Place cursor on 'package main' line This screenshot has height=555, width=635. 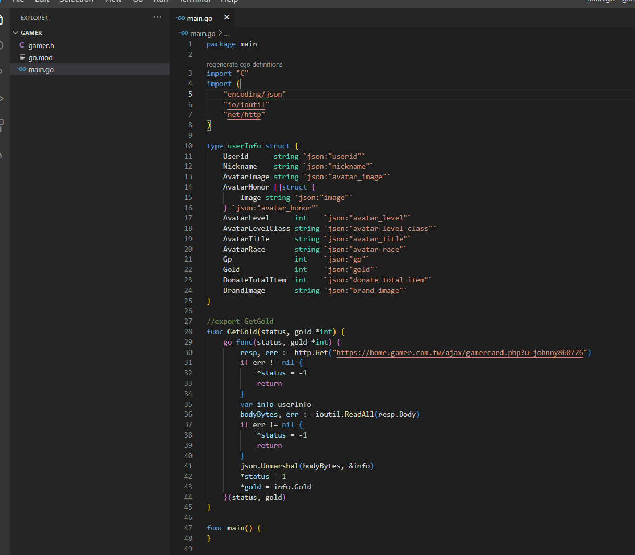point(232,44)
